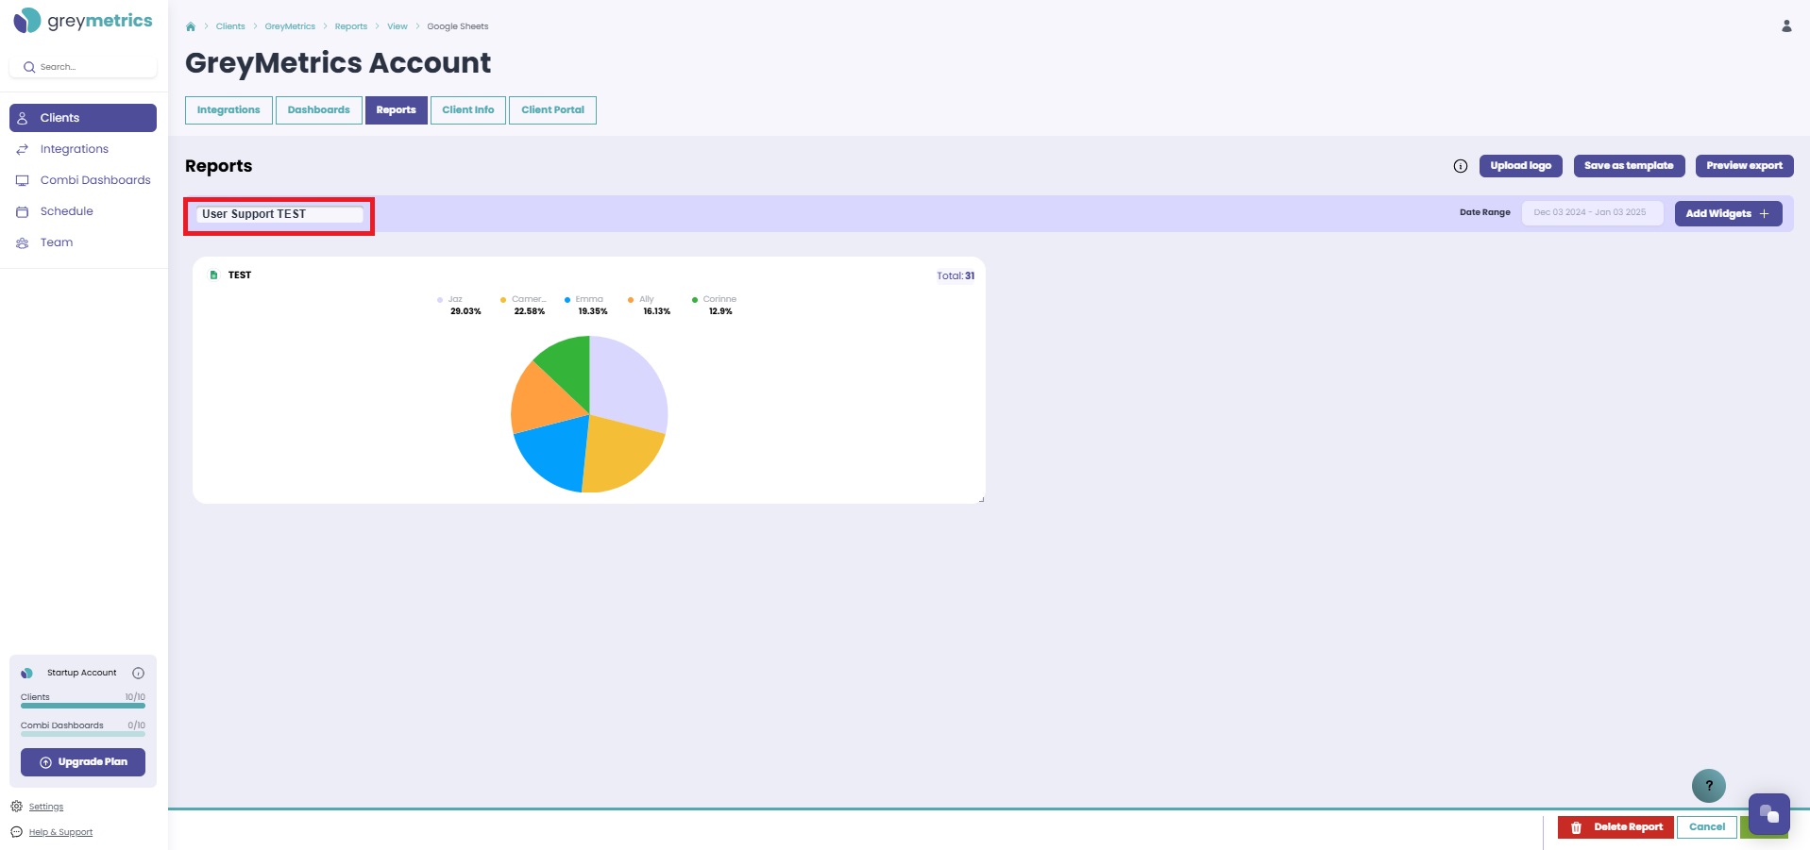The height and width of the screenshot is (850, 1810).
Task: Click the Clients 10/10 usage bar
Action: click(x=83, y=706)
